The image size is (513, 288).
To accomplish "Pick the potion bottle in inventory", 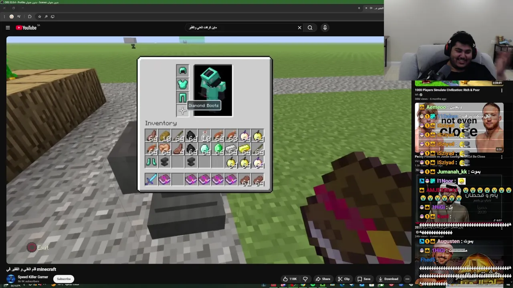I will coord(204,136).
